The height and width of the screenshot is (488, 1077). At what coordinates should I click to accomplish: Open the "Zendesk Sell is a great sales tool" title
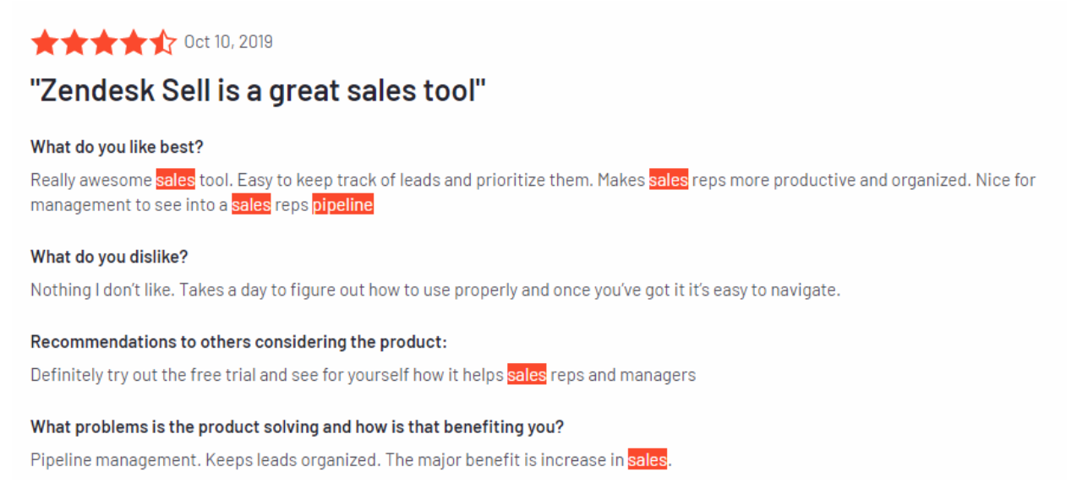259,91
